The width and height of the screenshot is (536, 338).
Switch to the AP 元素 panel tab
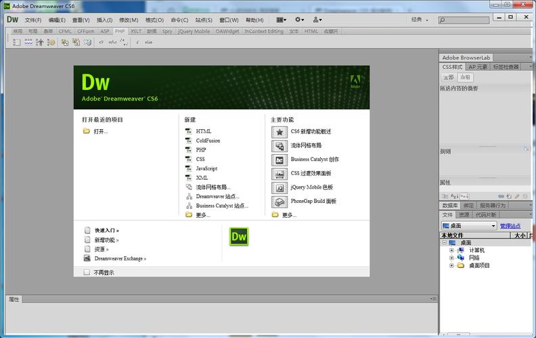coord(477,67)
